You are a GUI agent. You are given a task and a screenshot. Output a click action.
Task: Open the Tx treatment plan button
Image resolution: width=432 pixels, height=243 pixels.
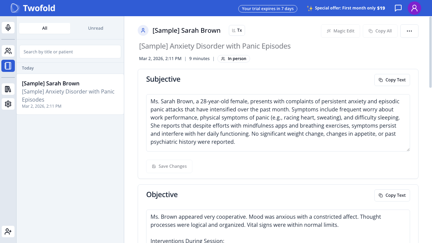tap(237, 30)
